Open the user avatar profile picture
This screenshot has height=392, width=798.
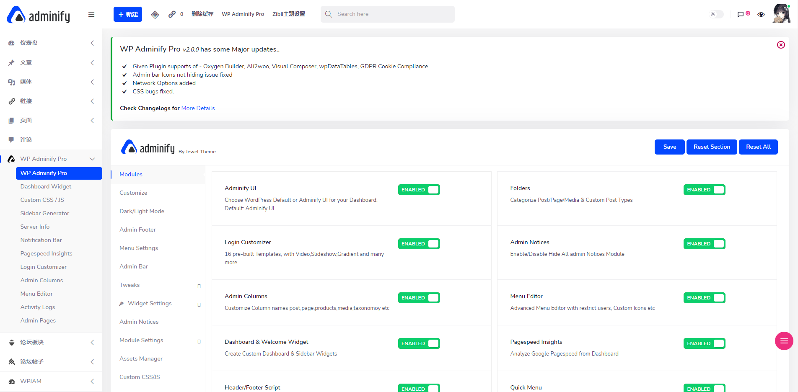(x=781, y=14)
